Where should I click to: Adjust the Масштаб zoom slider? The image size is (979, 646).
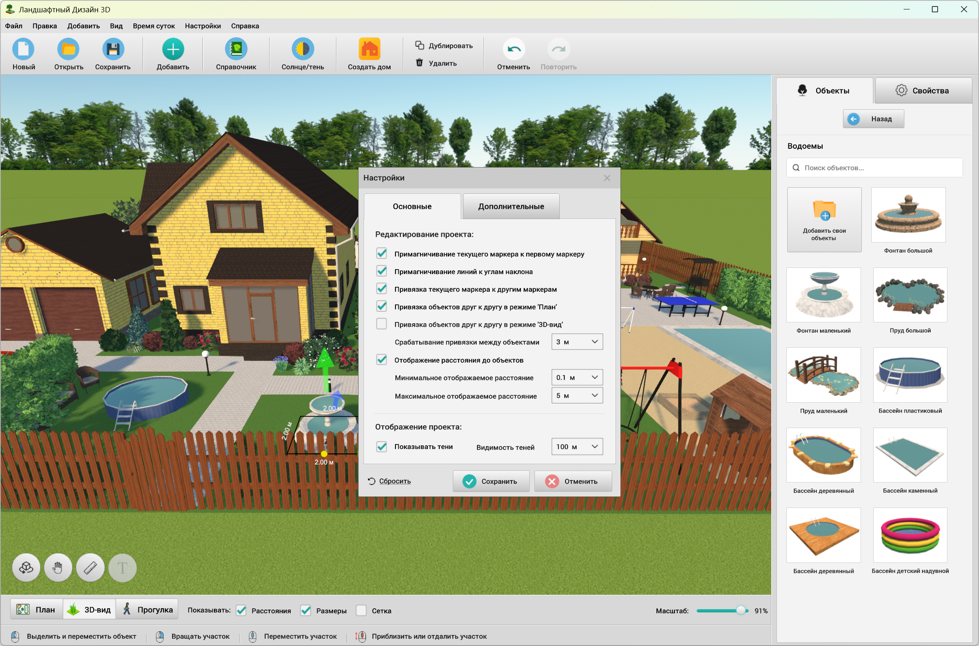pos(740,611)
